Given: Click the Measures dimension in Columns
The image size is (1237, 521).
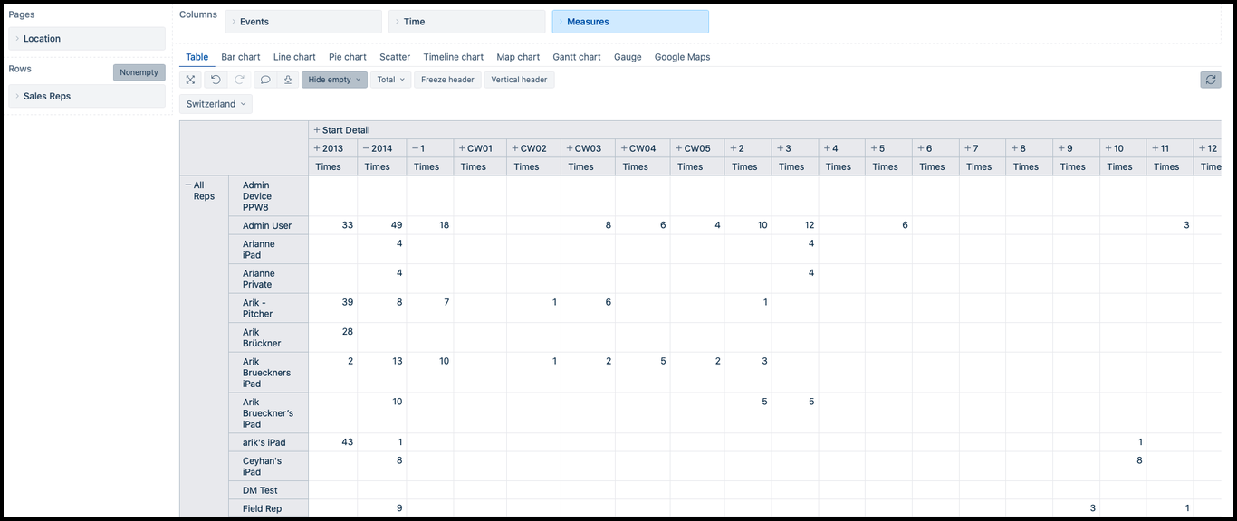Looking at the screenshot, I should pyautogui.click(x=630, y=22).
